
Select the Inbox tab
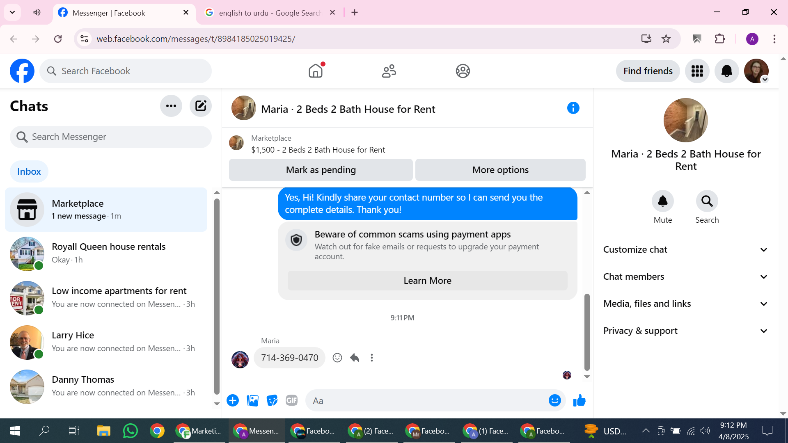click(x=29, y=171)
